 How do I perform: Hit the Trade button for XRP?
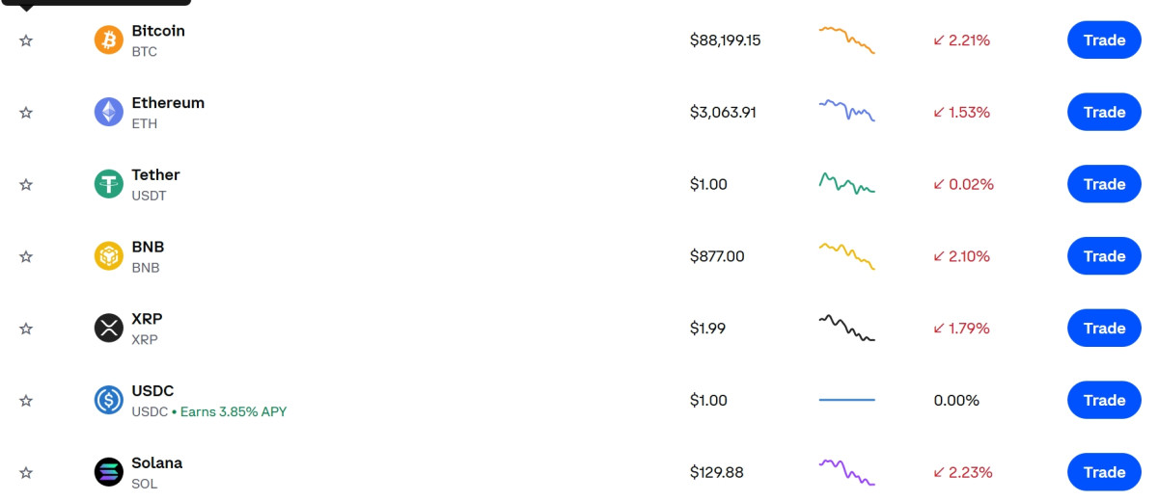pos(1104,329)
